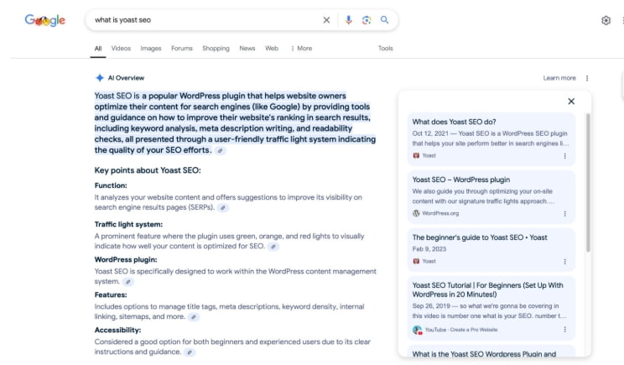This screenshot has width=624, height=365.
Task: Switch to the Images tab
Action: pos(151,49)
